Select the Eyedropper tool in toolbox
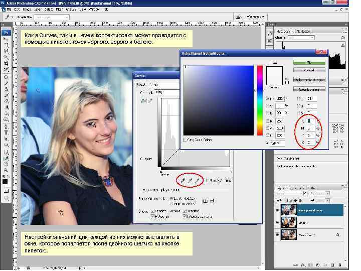Image resolution: width=361 pixels, height=271 pixels. coord(6,158)
